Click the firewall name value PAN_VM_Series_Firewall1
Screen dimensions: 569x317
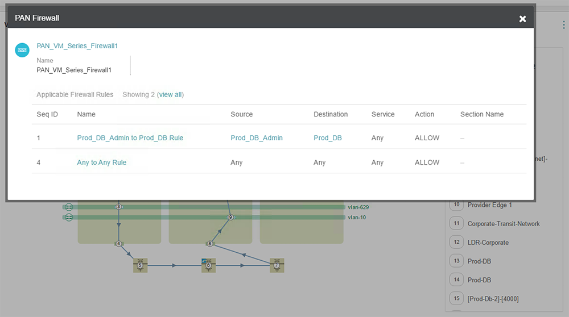74,70
